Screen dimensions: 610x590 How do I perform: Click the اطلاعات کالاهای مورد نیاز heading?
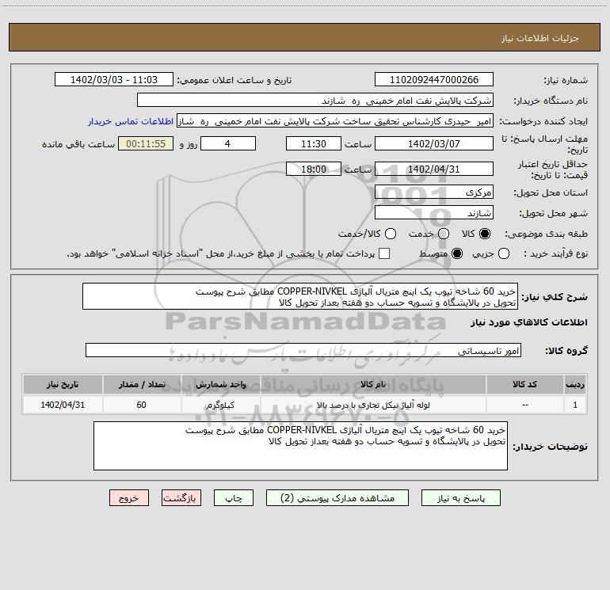[x=528, y=322]
